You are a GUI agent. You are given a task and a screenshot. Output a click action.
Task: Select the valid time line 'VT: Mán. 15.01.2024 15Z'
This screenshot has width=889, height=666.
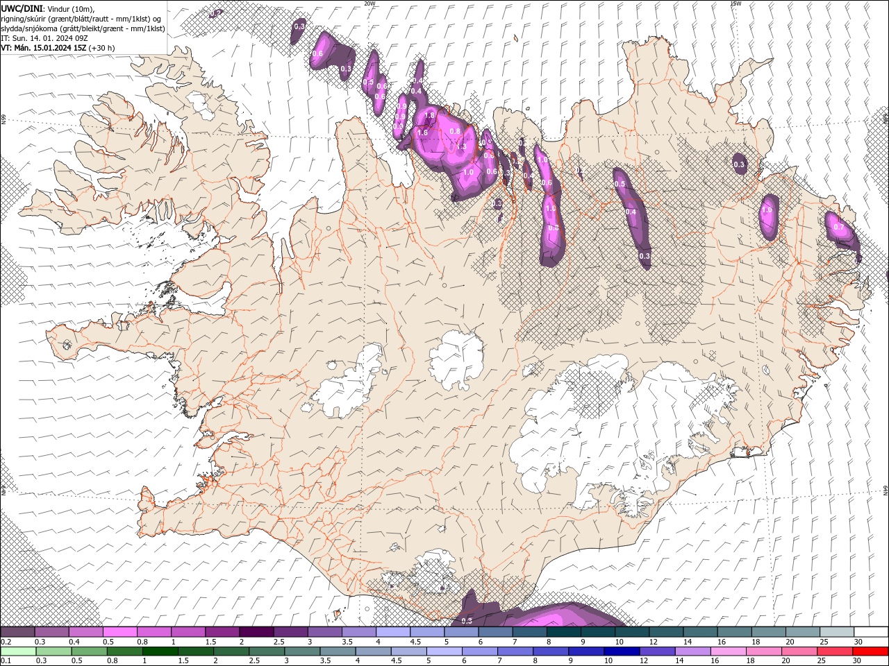(x=42, y=48)
